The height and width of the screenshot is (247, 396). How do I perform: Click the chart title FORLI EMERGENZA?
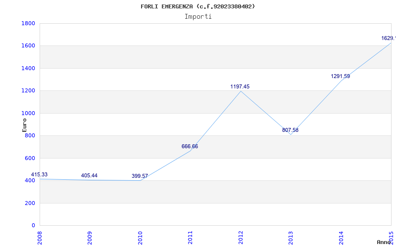198,6
